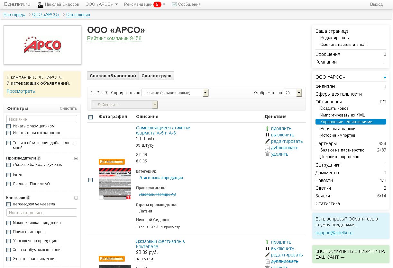Click Очистить to clear filters

click(68, 108)
